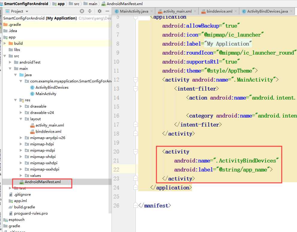Open Project panel settings gear
The image size is (297, 232).
[x=99, y=11]
